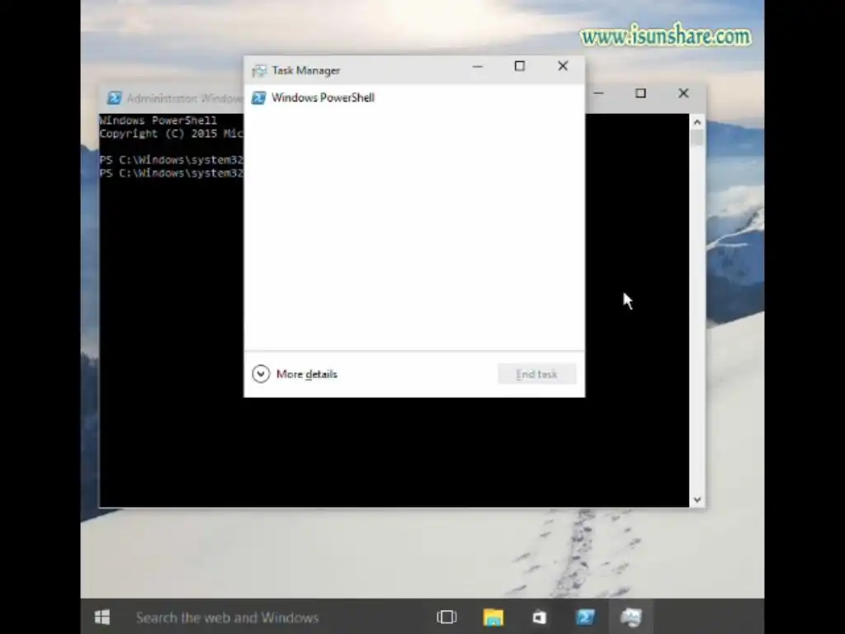Click the End task button
The width and height of the screenshot is (845, 634).
(536, 374)
